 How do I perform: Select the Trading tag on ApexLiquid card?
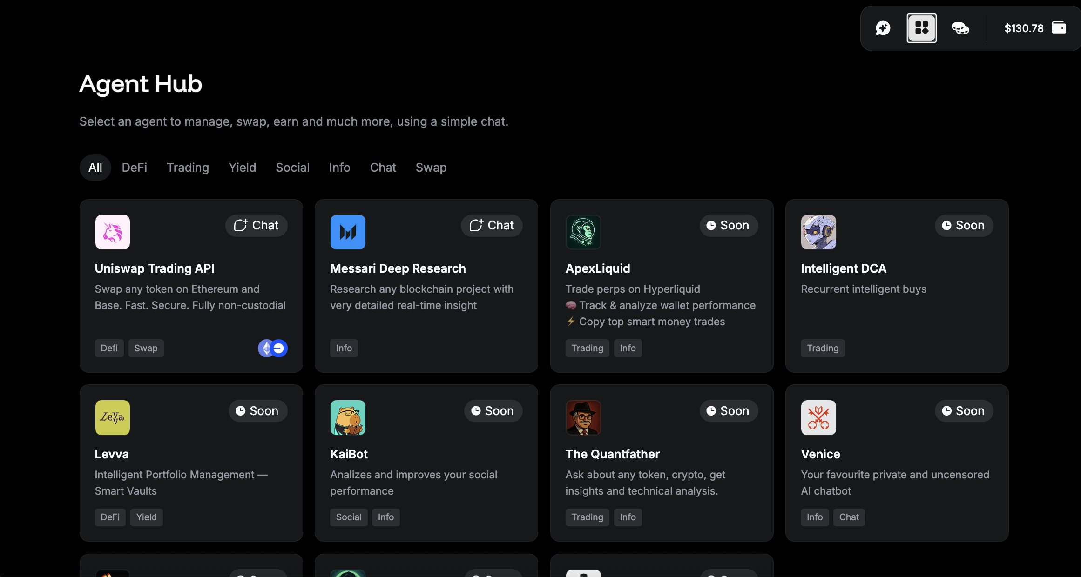[x=587, y=348]
